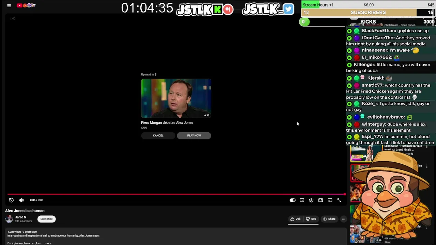
Task: Click the JSTLK Twitter bird icon
Action: click(x=288, y=9)
